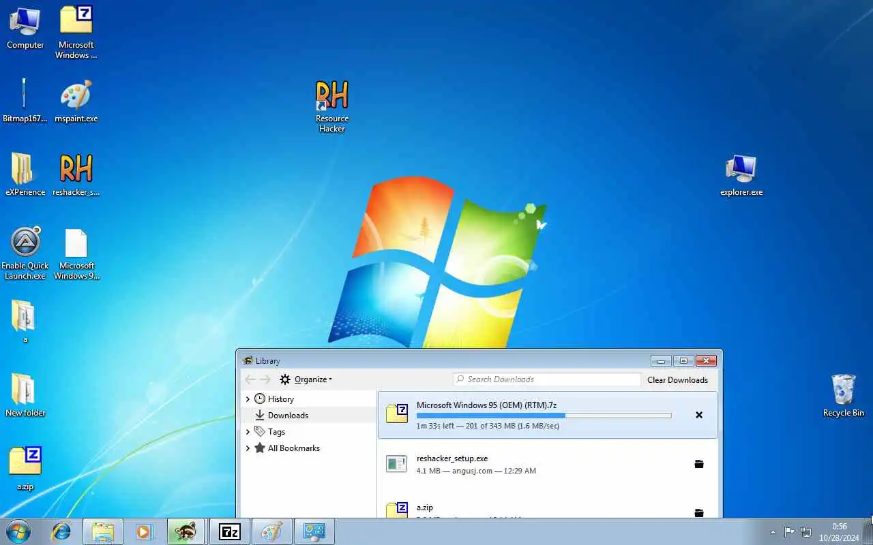Open the Computer desktop icon
873x545 pixels.
point(25,28)
